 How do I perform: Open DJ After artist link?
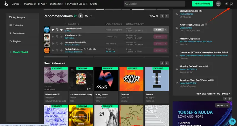[x=68, y=31]
